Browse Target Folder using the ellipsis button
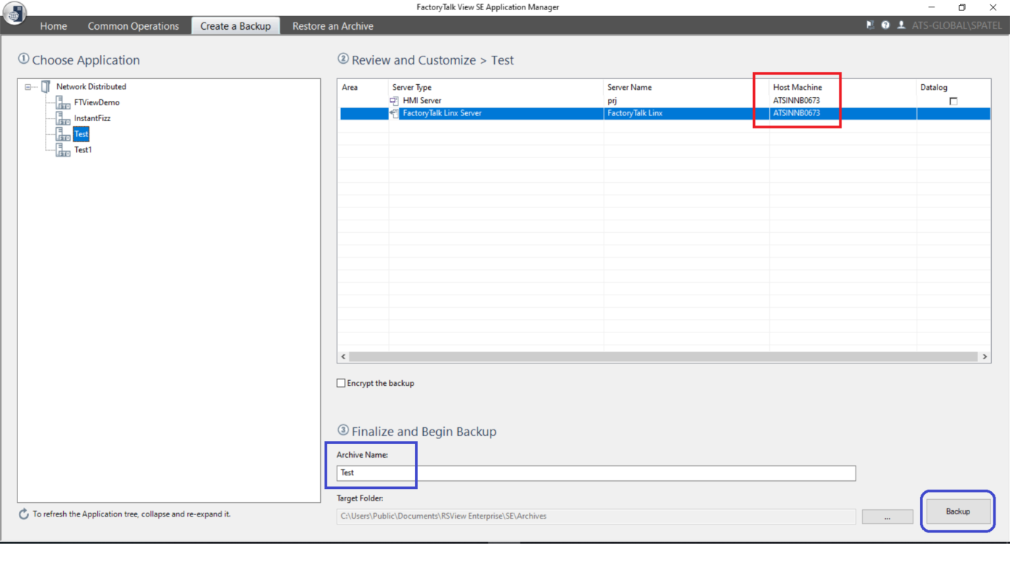 (887, 516)
